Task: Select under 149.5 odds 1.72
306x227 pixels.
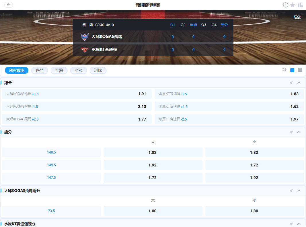Action: coord(254,165)
